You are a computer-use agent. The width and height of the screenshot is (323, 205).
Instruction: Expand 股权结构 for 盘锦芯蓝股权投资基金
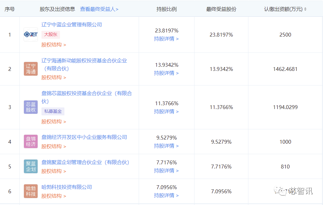click(x=54, y=122)
